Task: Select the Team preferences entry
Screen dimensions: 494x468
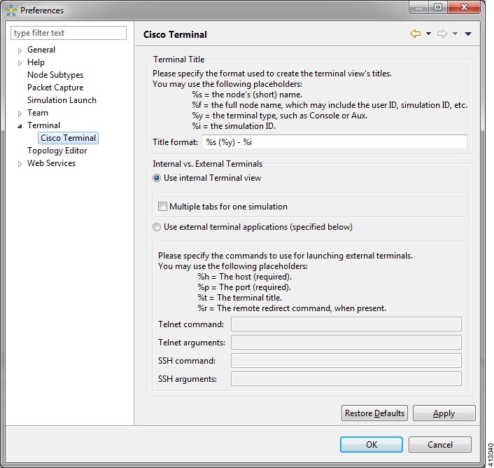Action: click(38, 113)
